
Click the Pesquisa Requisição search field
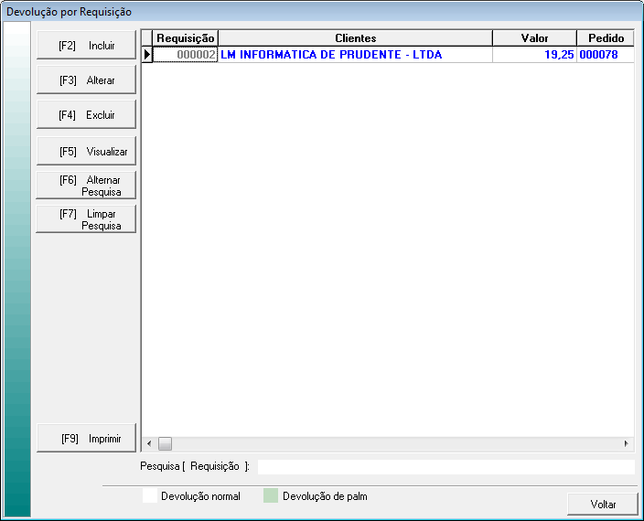445,467
